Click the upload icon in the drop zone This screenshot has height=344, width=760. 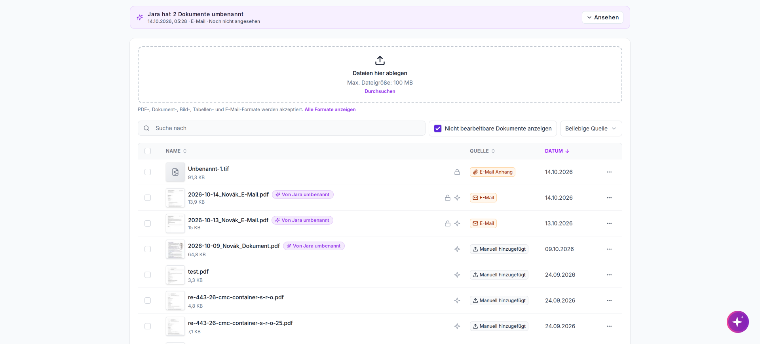[x=380, y=60]
